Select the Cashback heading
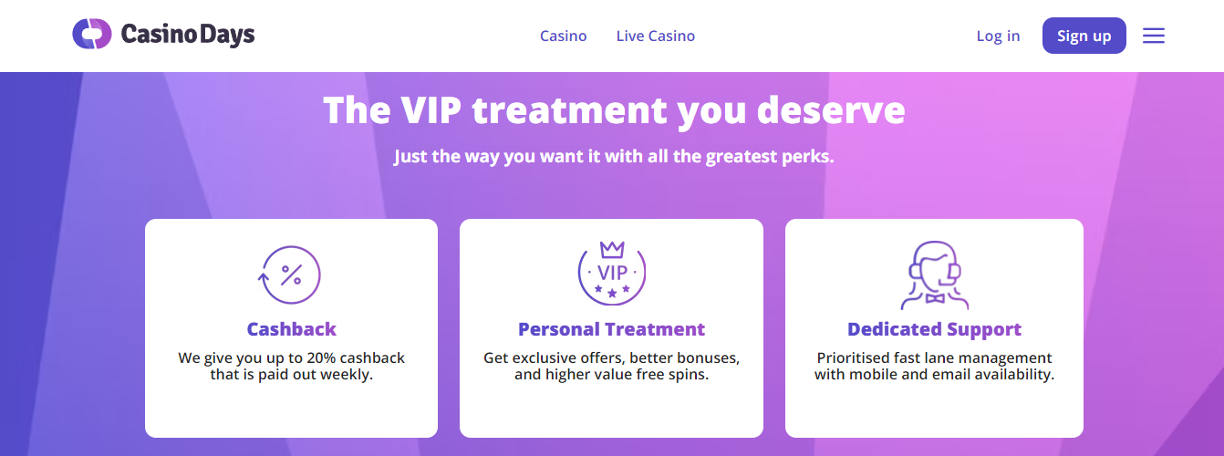The width and height of the screenshot is (1224, 456). coord(291,329)
